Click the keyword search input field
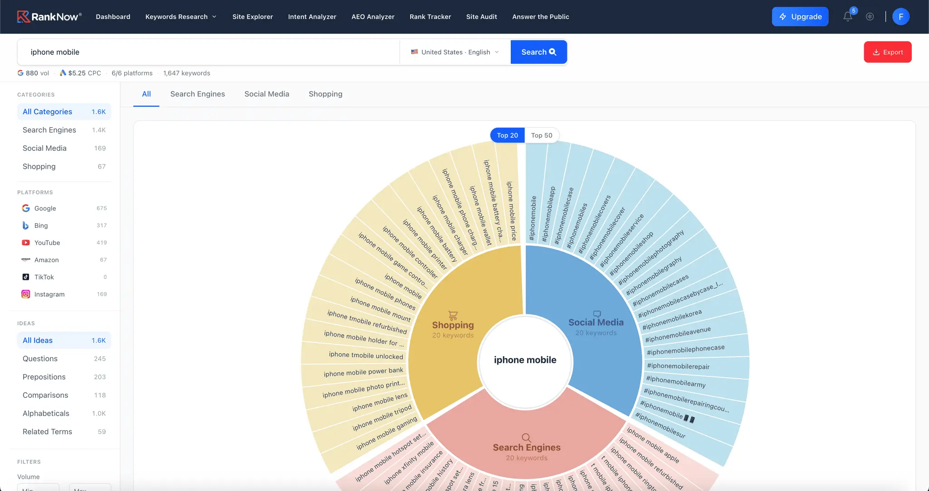929x491 pixels. click(x=209, y=52)
